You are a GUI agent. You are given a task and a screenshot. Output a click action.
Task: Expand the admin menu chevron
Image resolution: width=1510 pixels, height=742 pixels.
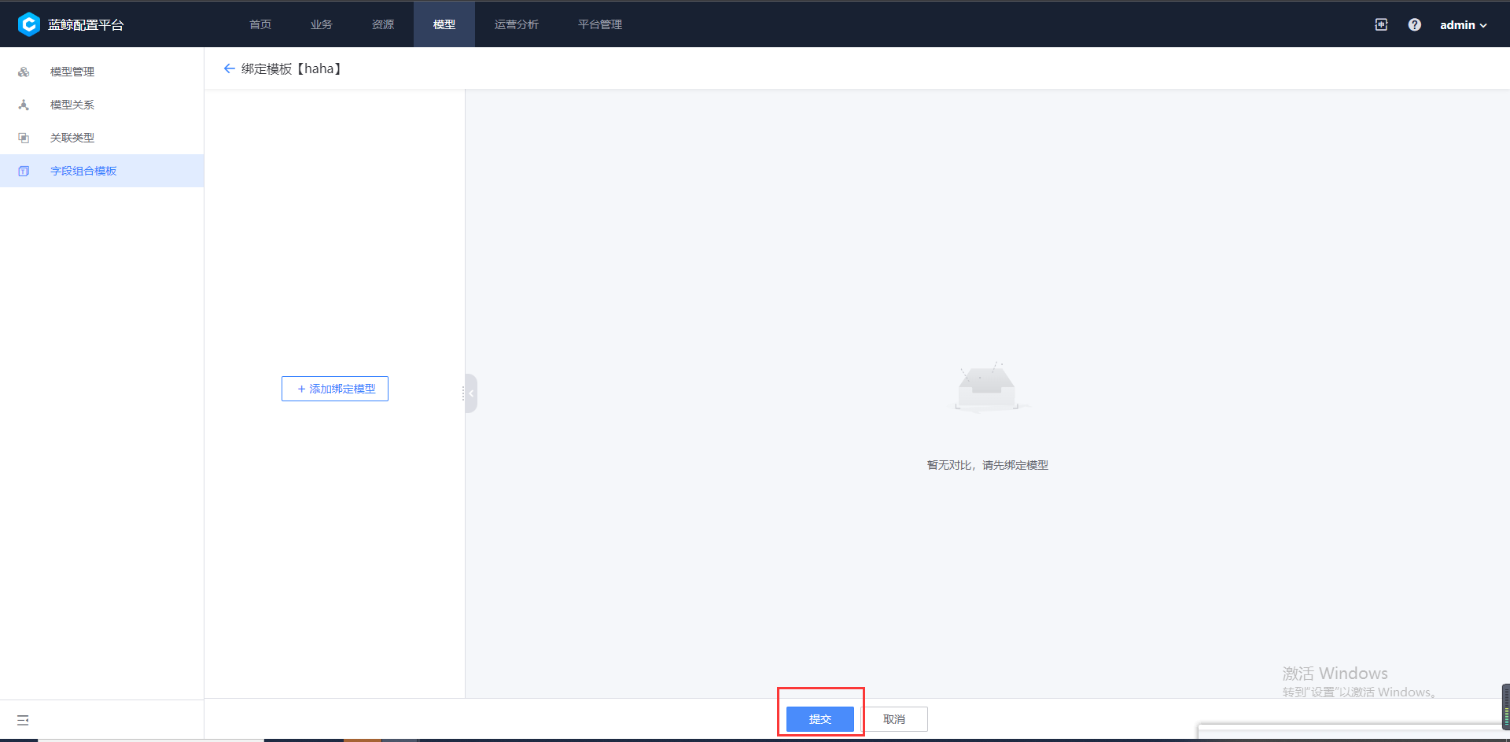[1483, 24]
